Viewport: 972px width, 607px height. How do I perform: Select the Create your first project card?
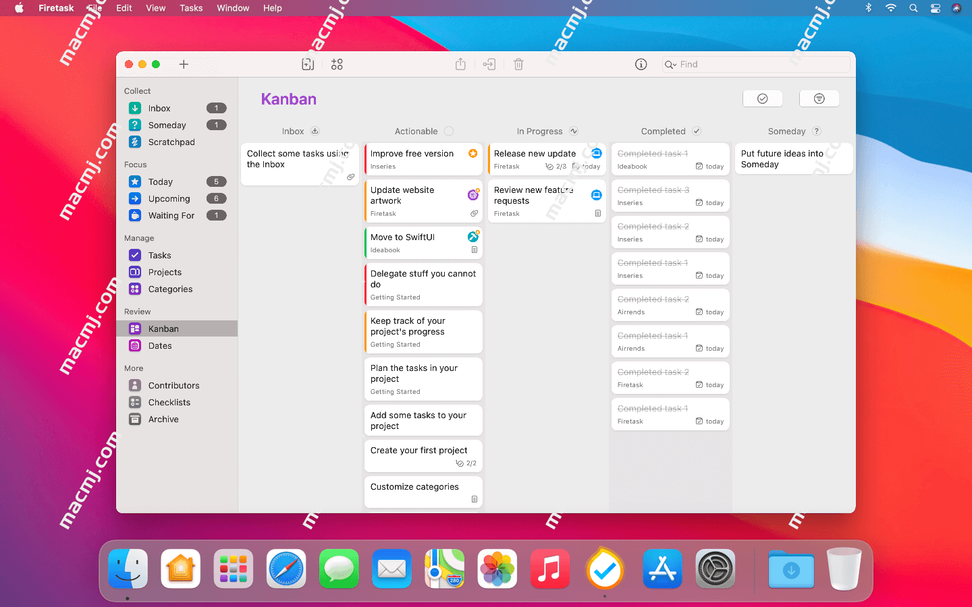[x=423, y=456]
